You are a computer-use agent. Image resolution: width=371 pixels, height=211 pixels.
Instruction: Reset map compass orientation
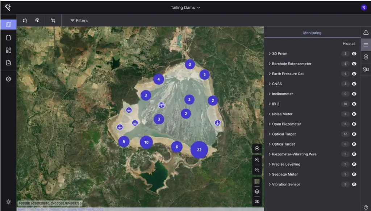[x=257, y=148]
